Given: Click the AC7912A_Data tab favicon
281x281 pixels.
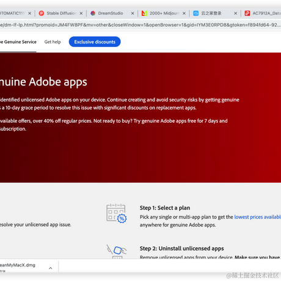Looking at the screenshot, I should 247,13.
